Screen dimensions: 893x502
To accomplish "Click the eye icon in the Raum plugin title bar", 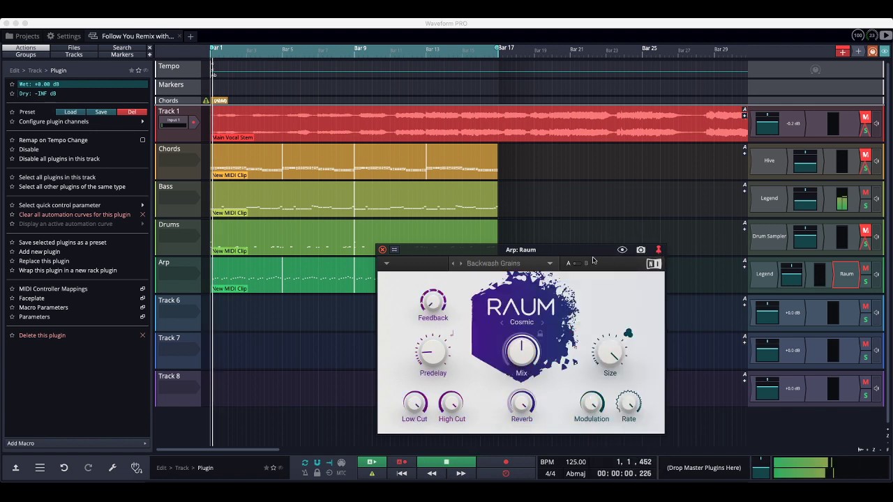I will (622, 250).
